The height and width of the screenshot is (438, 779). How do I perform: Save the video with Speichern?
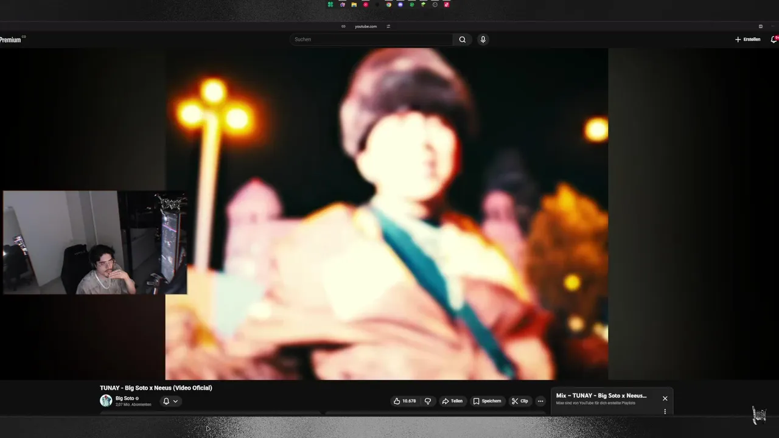[x=487, y=401]
